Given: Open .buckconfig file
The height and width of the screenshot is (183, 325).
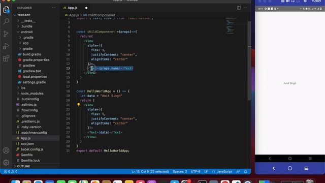Looking at the screenshot, I should click(x=29, y=99).
